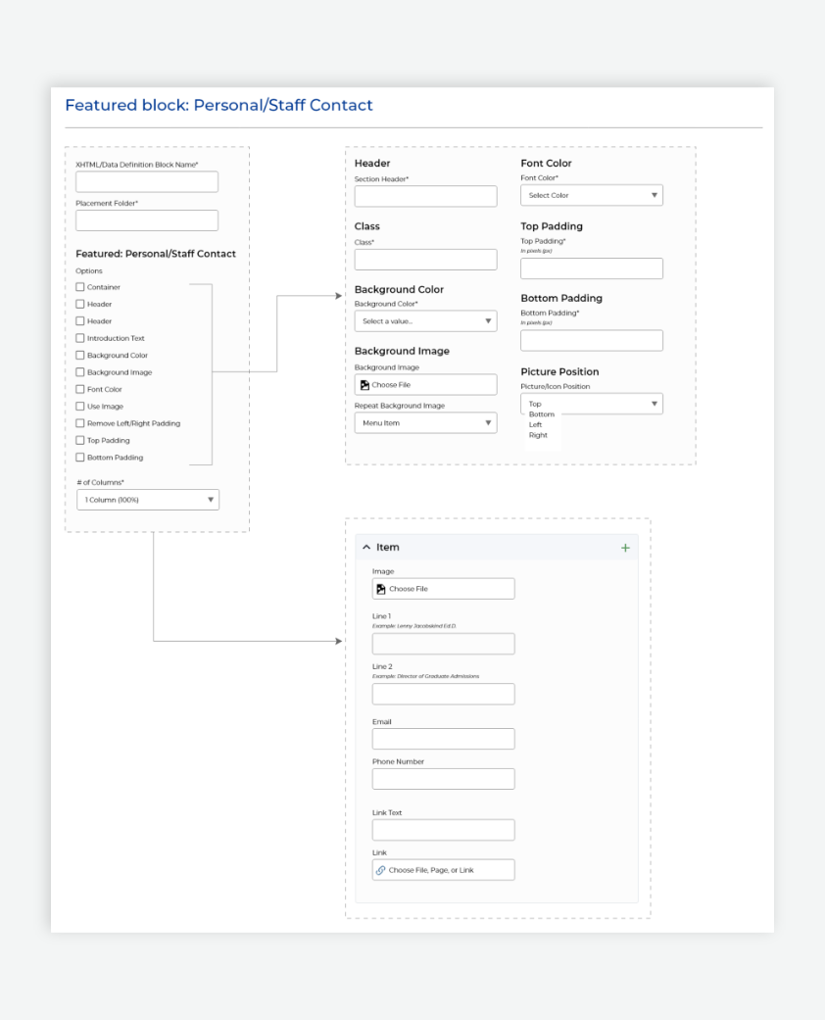Click the chain link icon in the Link field

tap(380, 869)
